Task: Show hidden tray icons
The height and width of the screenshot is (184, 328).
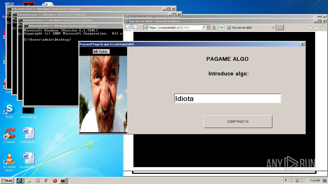Action: pos(286,180)
